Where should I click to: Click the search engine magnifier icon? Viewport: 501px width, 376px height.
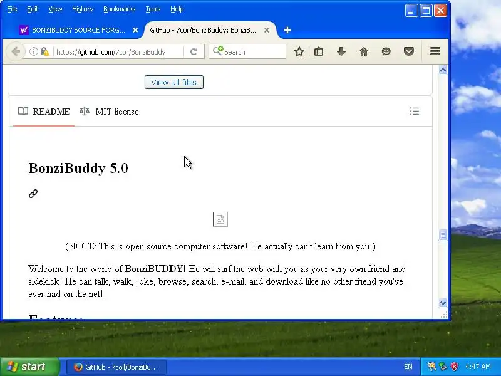point(218,51)
